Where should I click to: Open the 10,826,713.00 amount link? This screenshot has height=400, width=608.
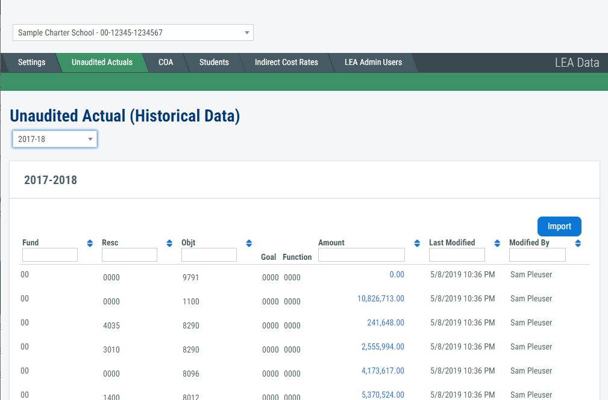[380, 298]
